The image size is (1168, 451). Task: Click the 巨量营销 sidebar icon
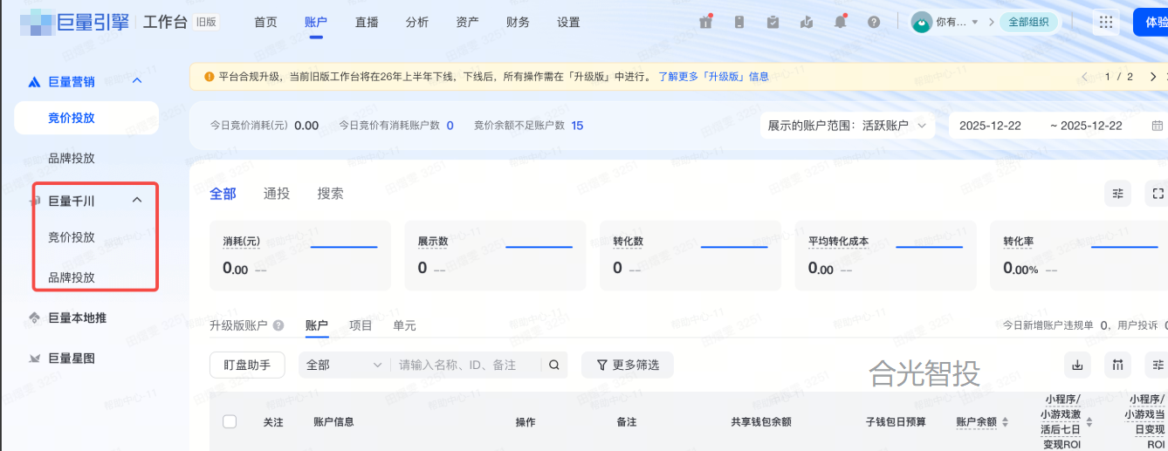pos(34,81)
